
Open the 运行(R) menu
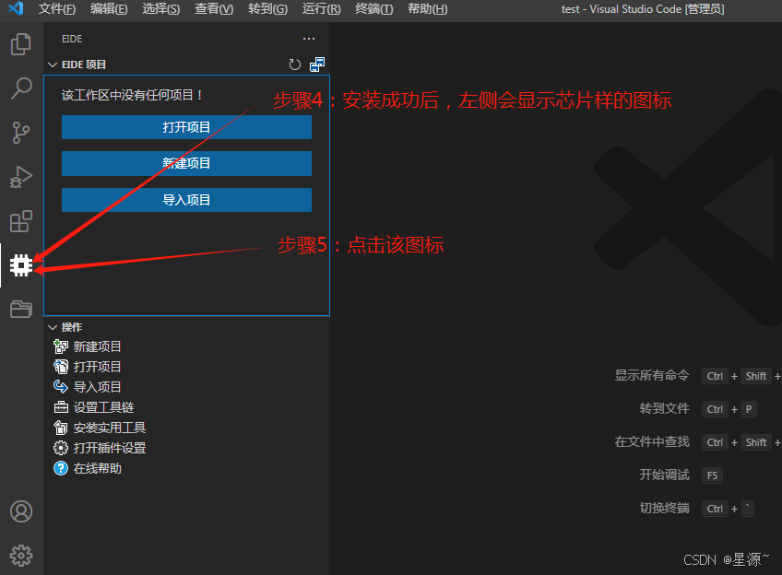tap(321, 9)
